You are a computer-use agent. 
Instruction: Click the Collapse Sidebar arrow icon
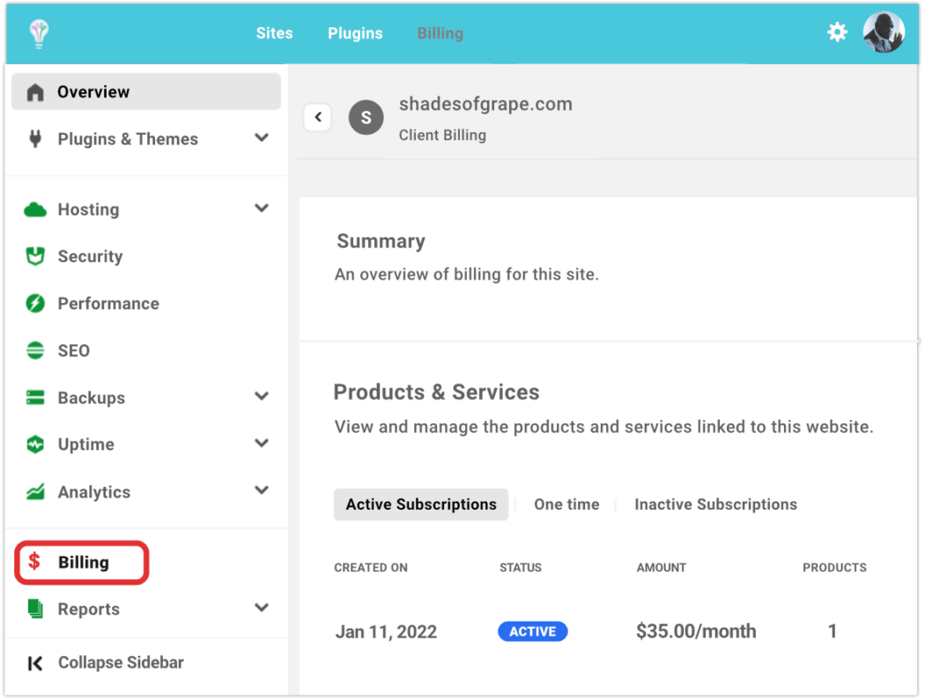[35, 663]
